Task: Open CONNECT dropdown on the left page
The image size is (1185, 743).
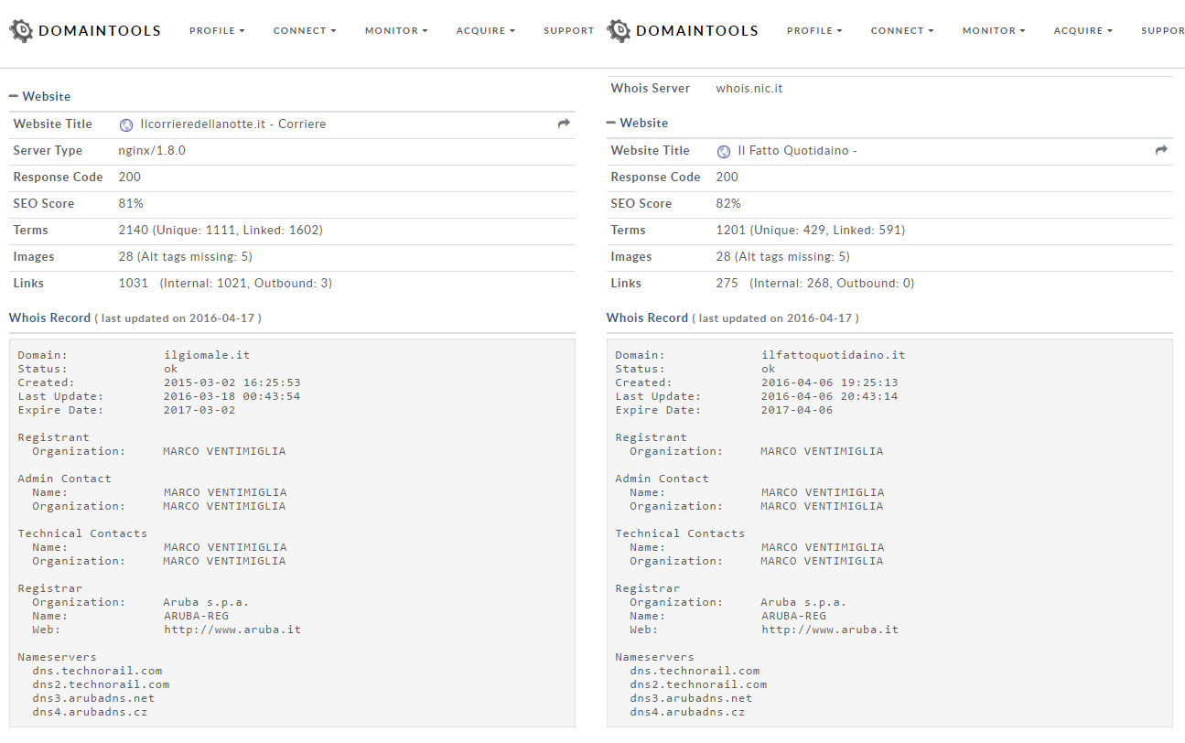Action: coord(305,30)
